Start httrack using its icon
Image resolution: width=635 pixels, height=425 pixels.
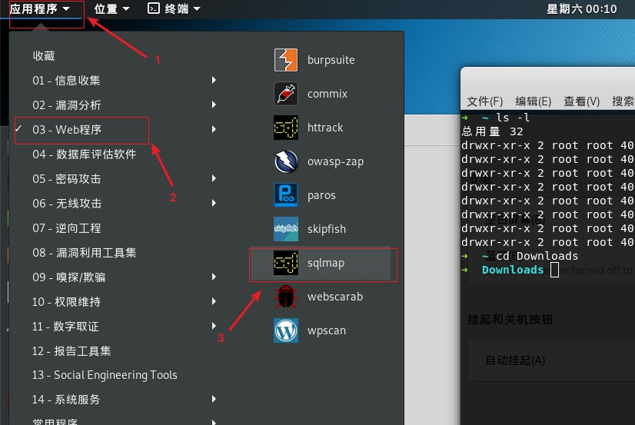pos(286,128)
